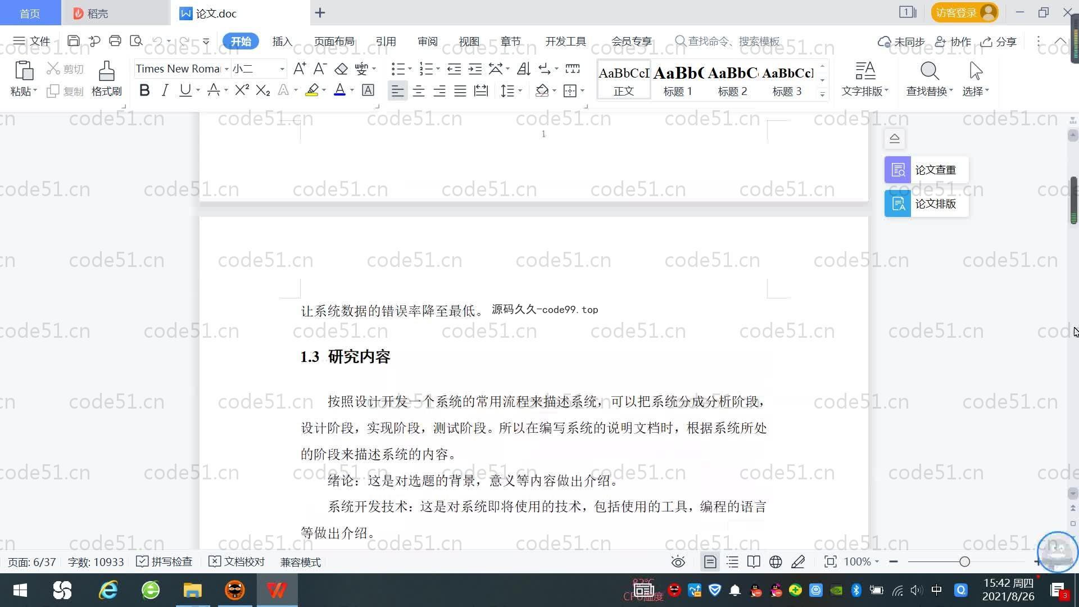Click the writing mode pen icon
The image size is (1079, 607).
coord(798,562)
